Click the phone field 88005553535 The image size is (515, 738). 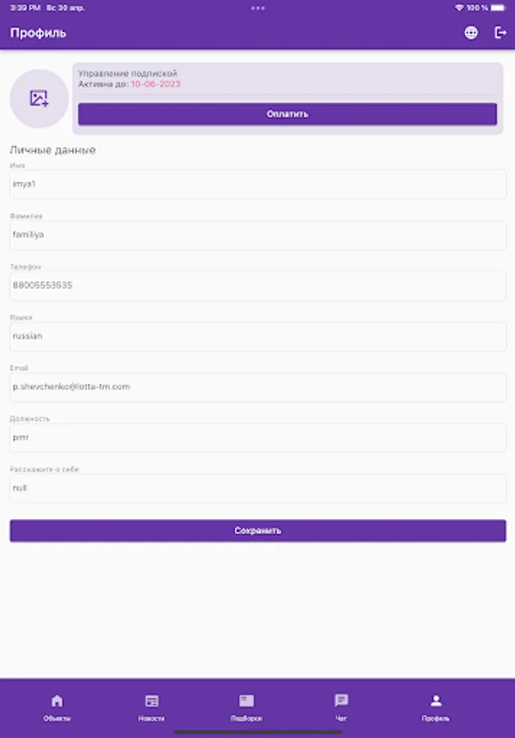(257, 285)
